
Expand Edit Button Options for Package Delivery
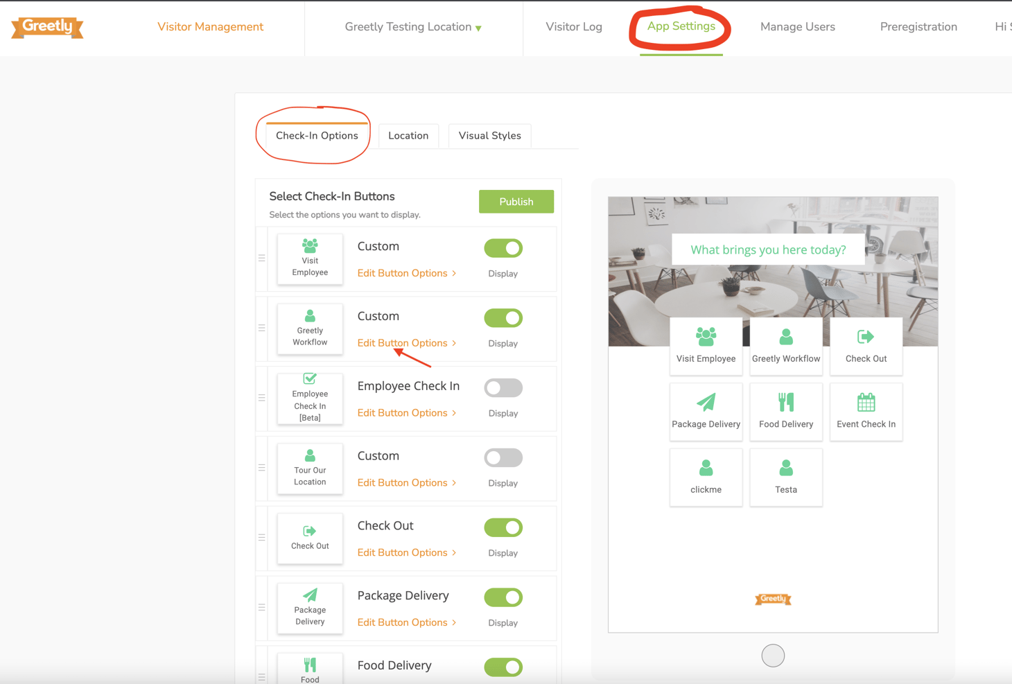tap(407, 622)
